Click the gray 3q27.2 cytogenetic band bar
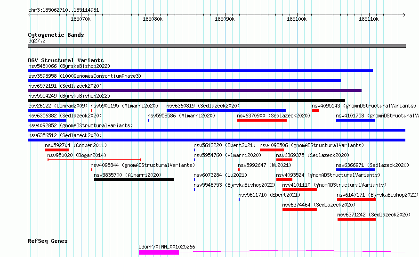Screen dimensions: 419x257 pyautogui.click(x=217, y=46)
